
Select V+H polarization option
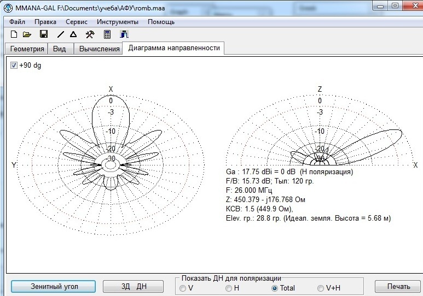click(x=321, y=288)
